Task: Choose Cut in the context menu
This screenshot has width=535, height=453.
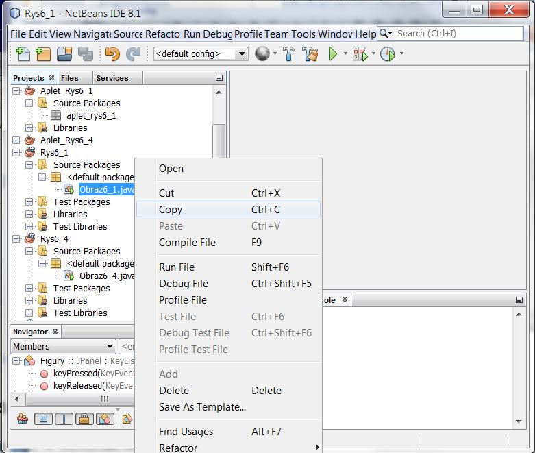Action: [228, 193]
